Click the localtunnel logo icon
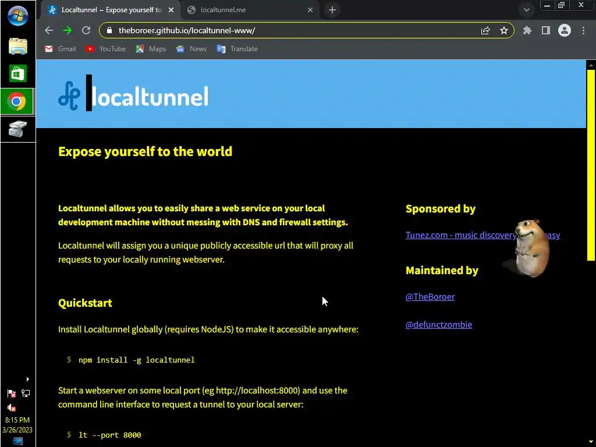The image size is (596, 447). [69, 96]
